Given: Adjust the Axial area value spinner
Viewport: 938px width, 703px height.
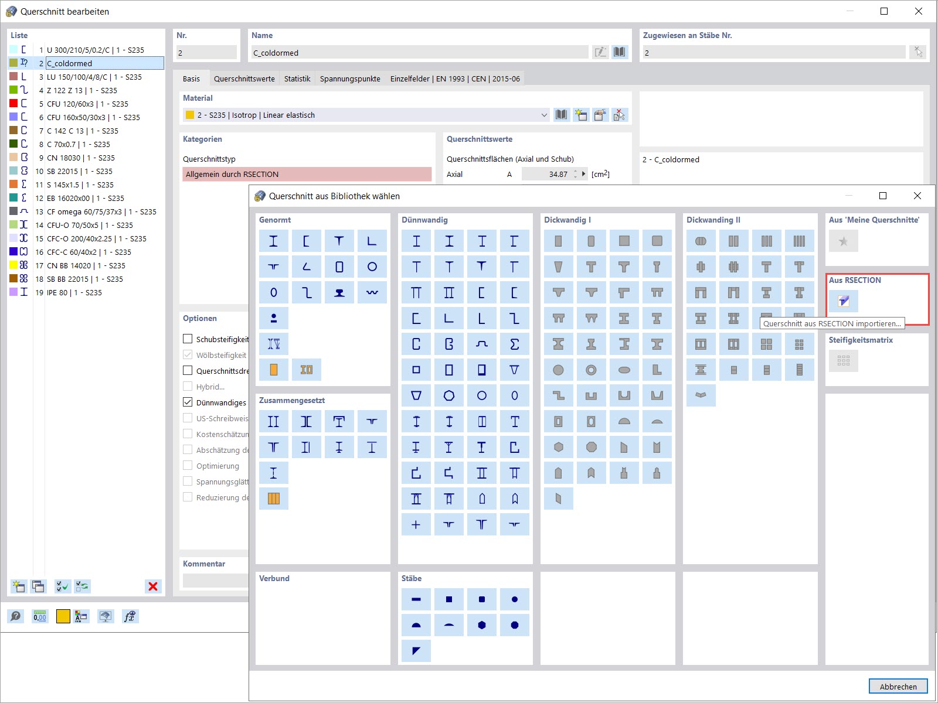Looking at the screenshot, I should click(576, 174).
